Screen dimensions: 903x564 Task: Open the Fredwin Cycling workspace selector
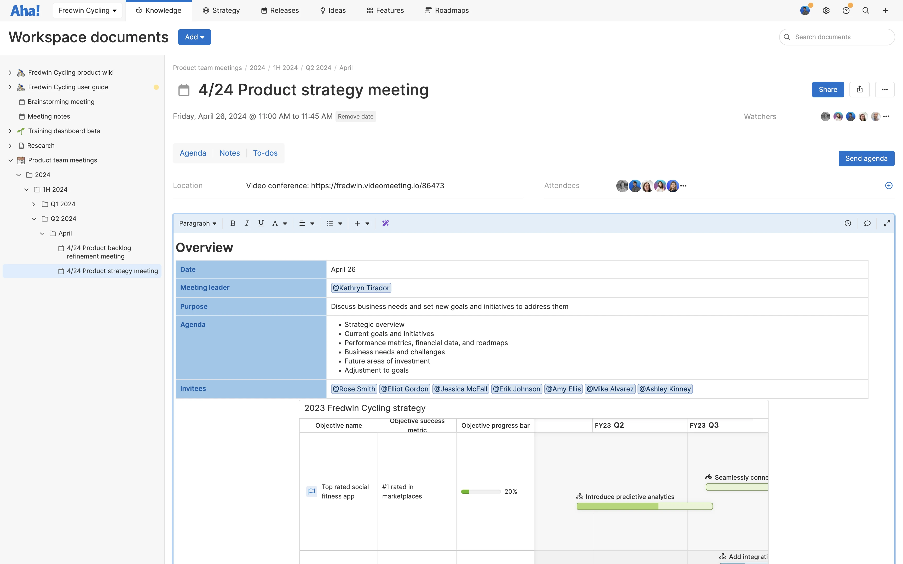pos(87,10)
